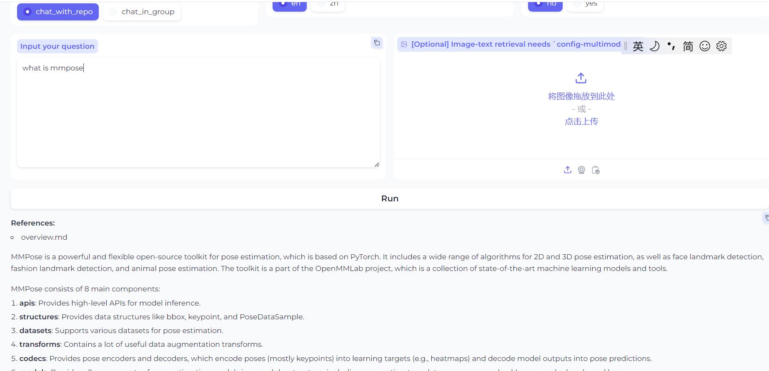
Task: Click the '- 或 -' separator text
Action: [581, 109]
